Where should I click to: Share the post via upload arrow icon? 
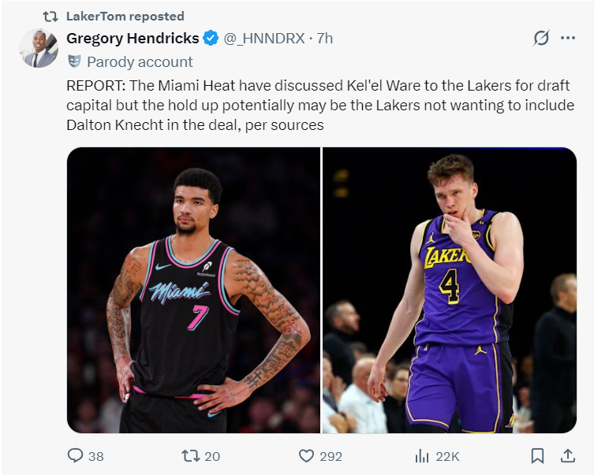pyautogui.click(x=567, y=456)
